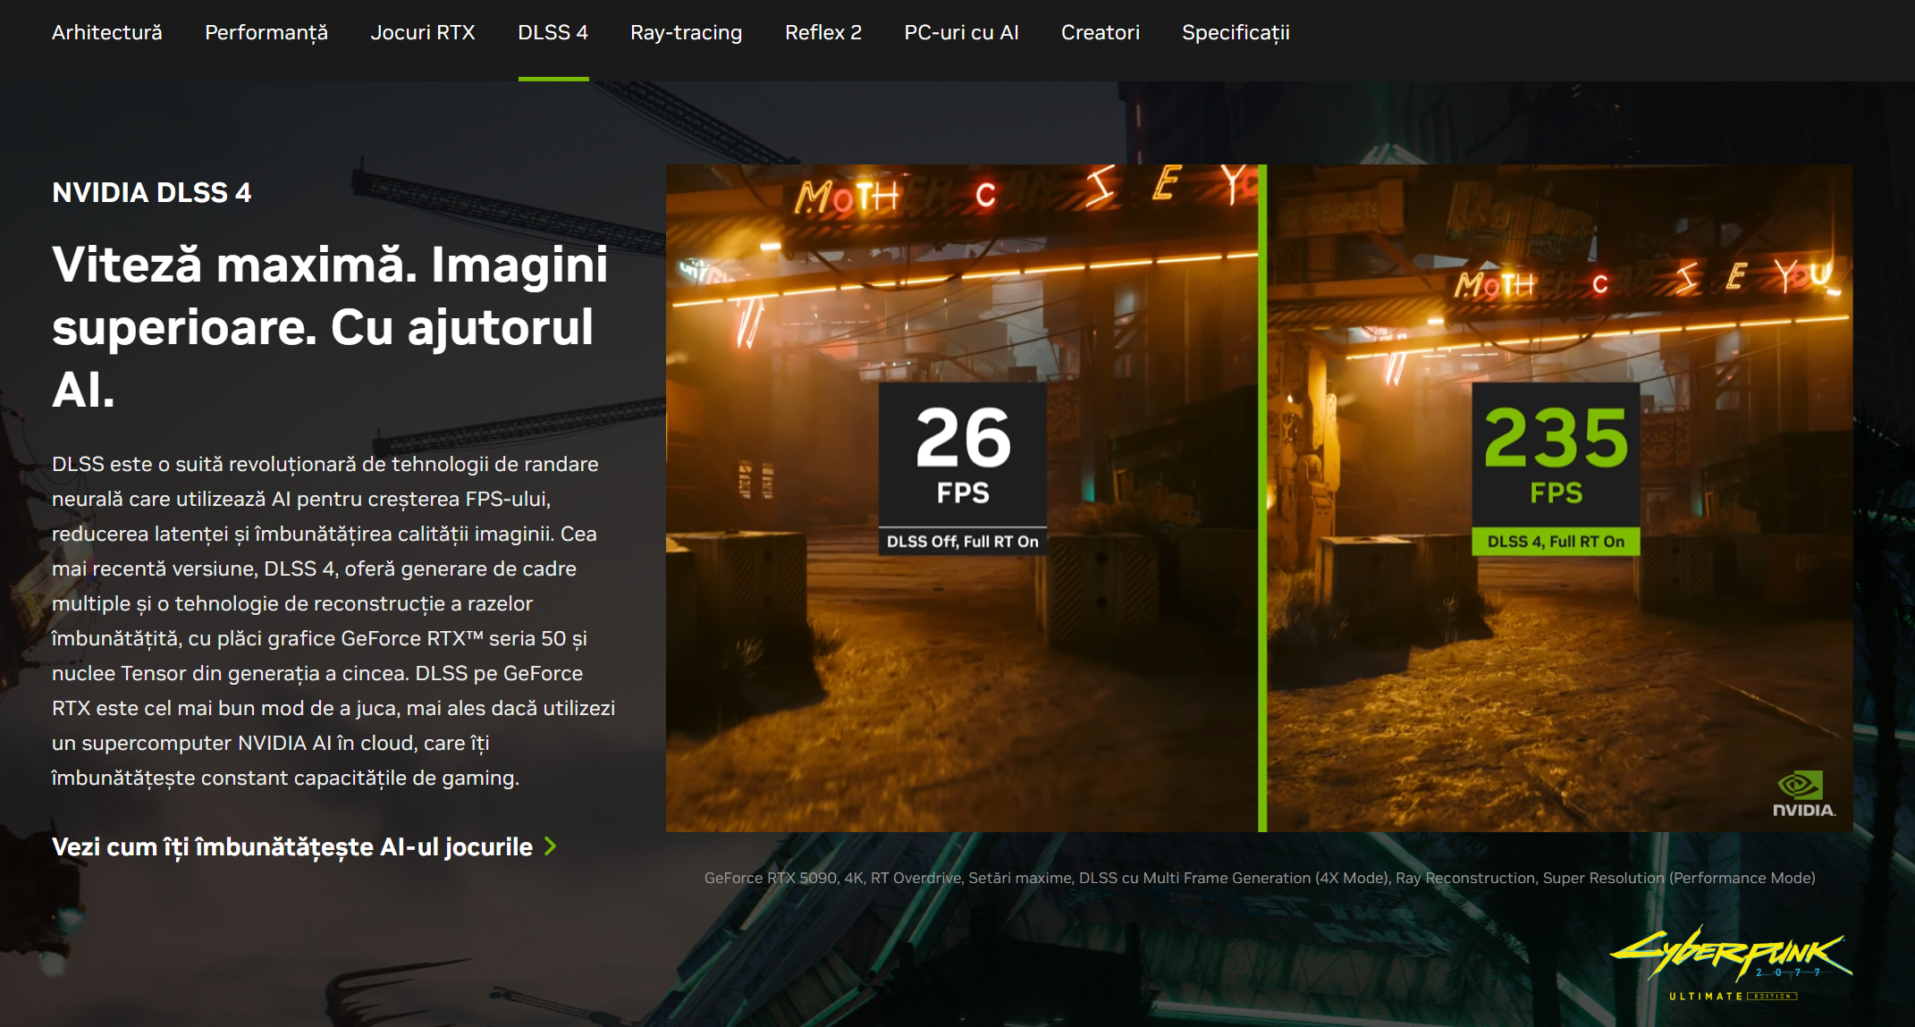Navigate to Creatori section
Image resolution: width=1915 pixels, height=1027 pixels.
[1100, 33]
